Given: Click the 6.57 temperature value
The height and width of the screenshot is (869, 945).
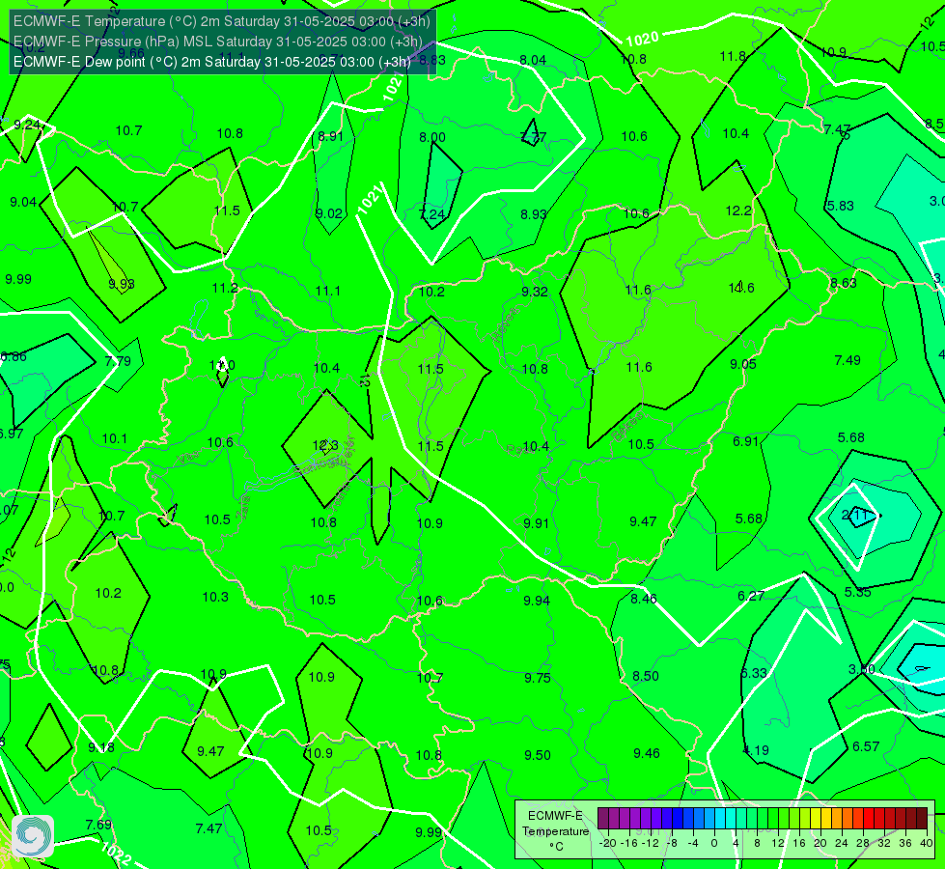Looking at the screenshot, I should point(866,746).
